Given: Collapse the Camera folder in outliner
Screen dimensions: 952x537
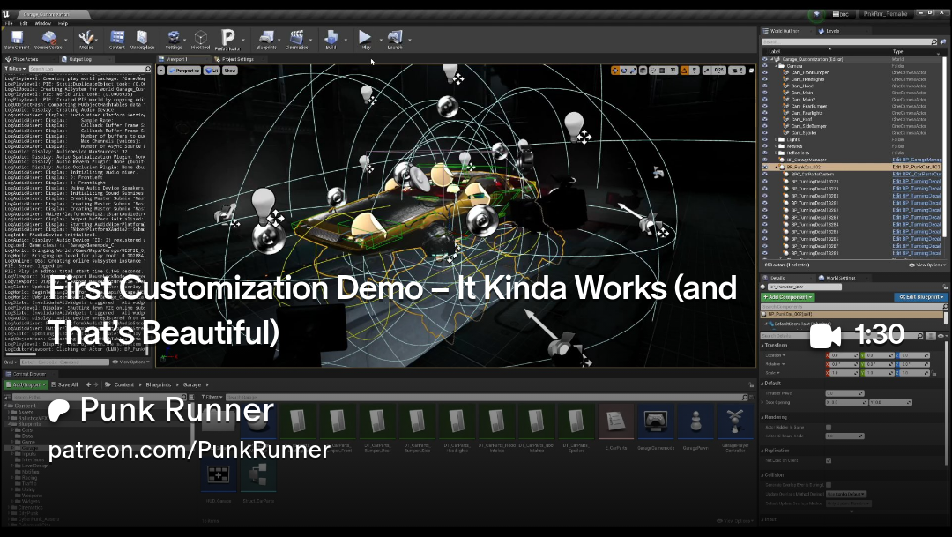Looking at the screenshot, I should coord(778,65).
